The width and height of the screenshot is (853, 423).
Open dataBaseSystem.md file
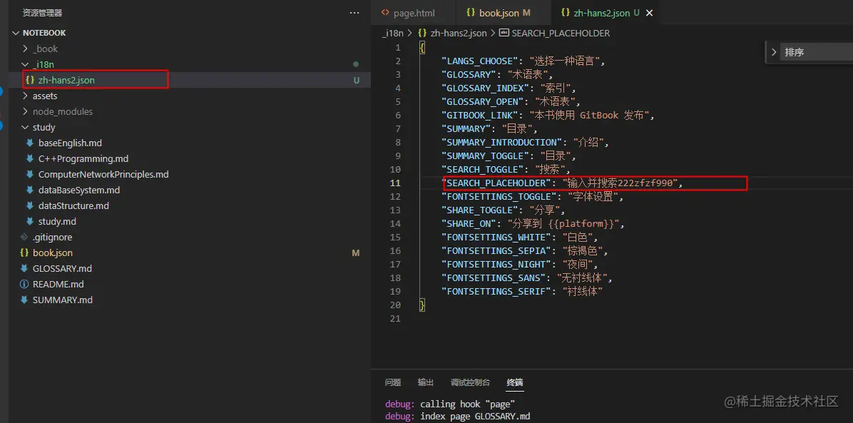coord(79,190)
